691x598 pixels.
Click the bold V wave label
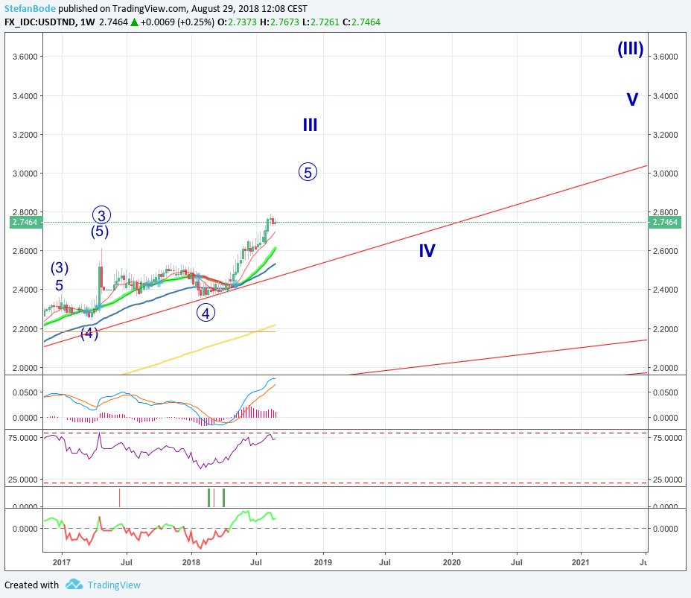(632, 100)
